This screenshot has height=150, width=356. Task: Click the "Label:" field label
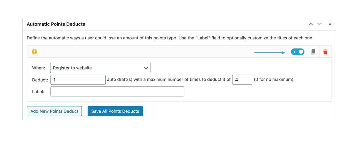coord(38,91)
